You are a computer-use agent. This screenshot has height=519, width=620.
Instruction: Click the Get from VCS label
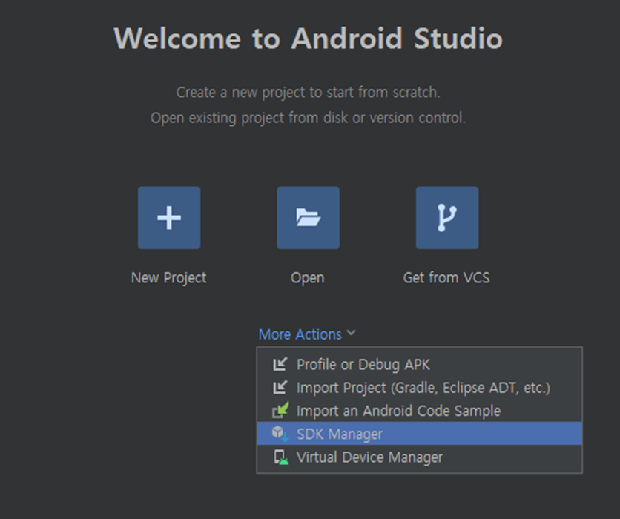[x=446, y=277]
